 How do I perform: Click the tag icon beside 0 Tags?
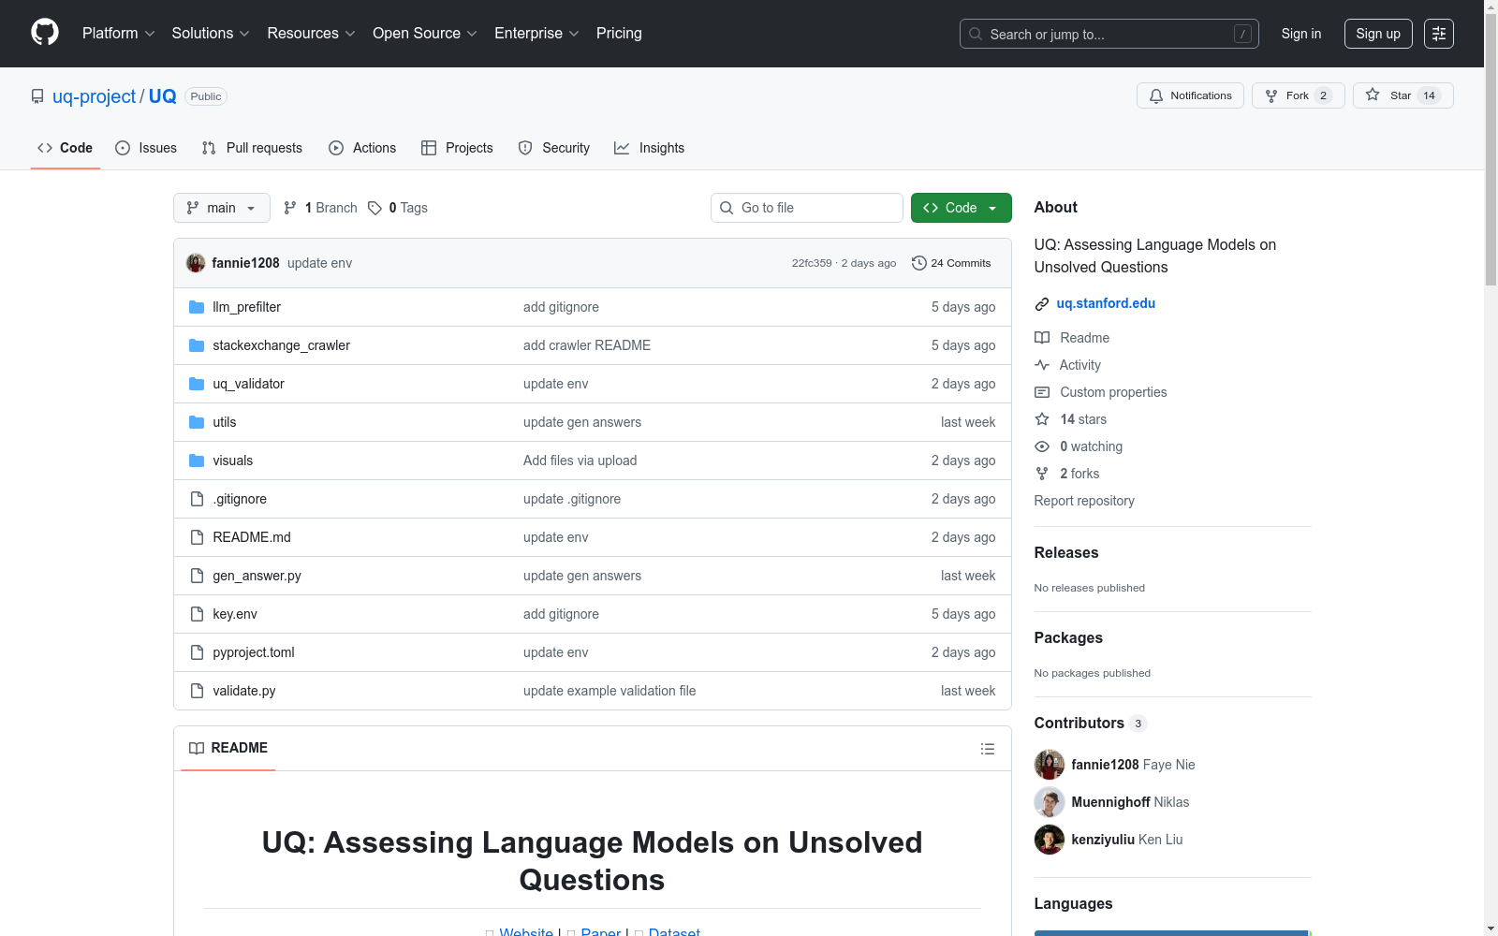(374, 208)
